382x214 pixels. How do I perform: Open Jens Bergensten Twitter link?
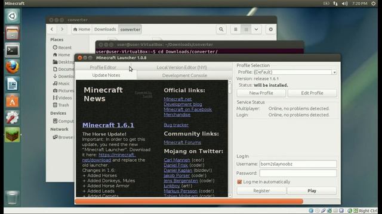[181, 181]
